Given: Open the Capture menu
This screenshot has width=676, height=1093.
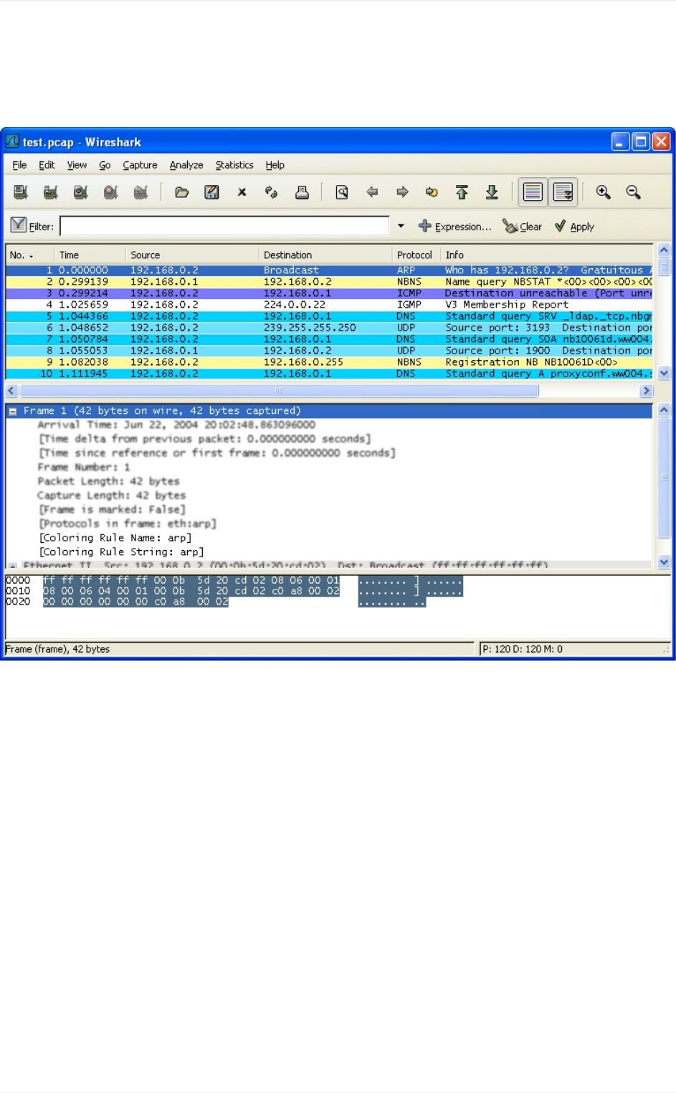Looking at the screenshot, I should click(140, 165).
